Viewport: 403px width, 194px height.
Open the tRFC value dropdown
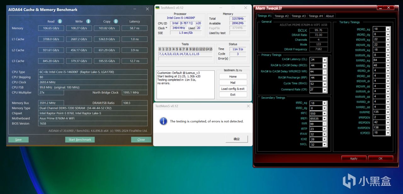[x=325, y=114]
